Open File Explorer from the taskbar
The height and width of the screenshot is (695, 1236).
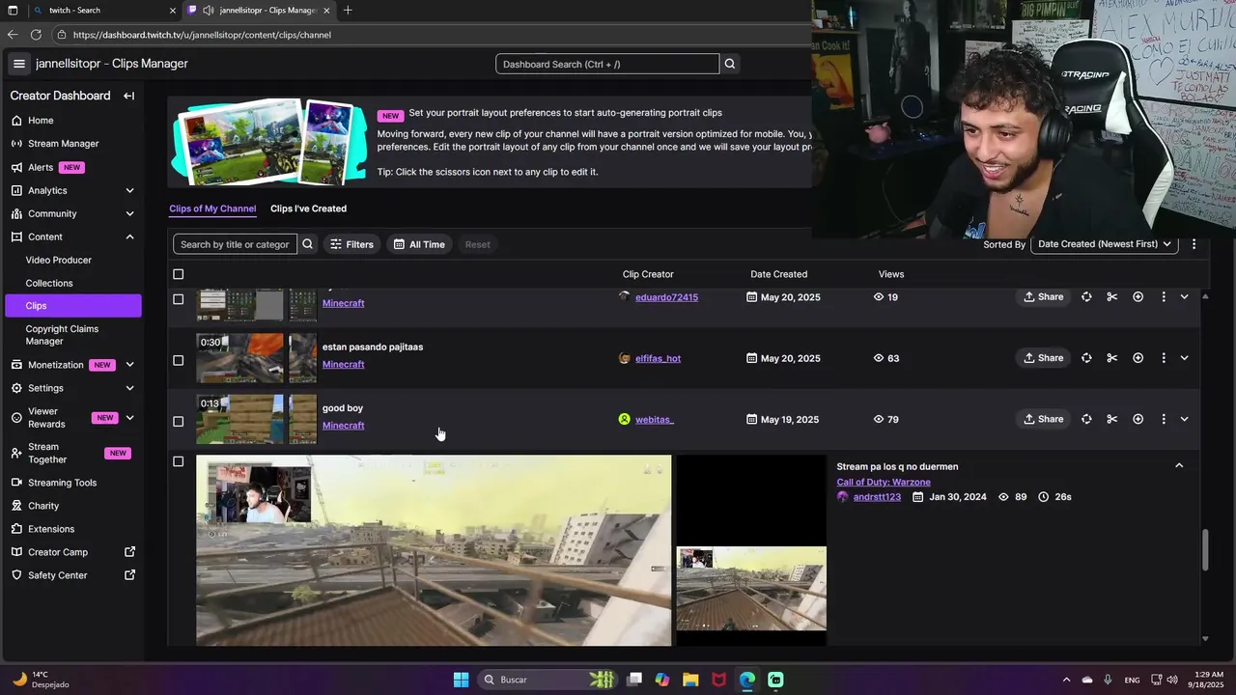click(690, 680)
